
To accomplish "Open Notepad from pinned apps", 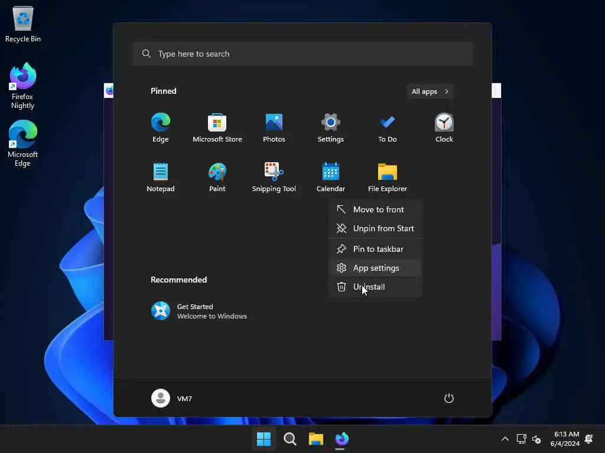I will point(161,177).
